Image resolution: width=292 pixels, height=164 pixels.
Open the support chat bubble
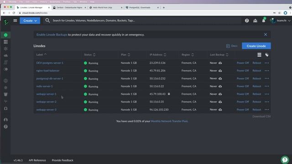[x=285, y=159]
